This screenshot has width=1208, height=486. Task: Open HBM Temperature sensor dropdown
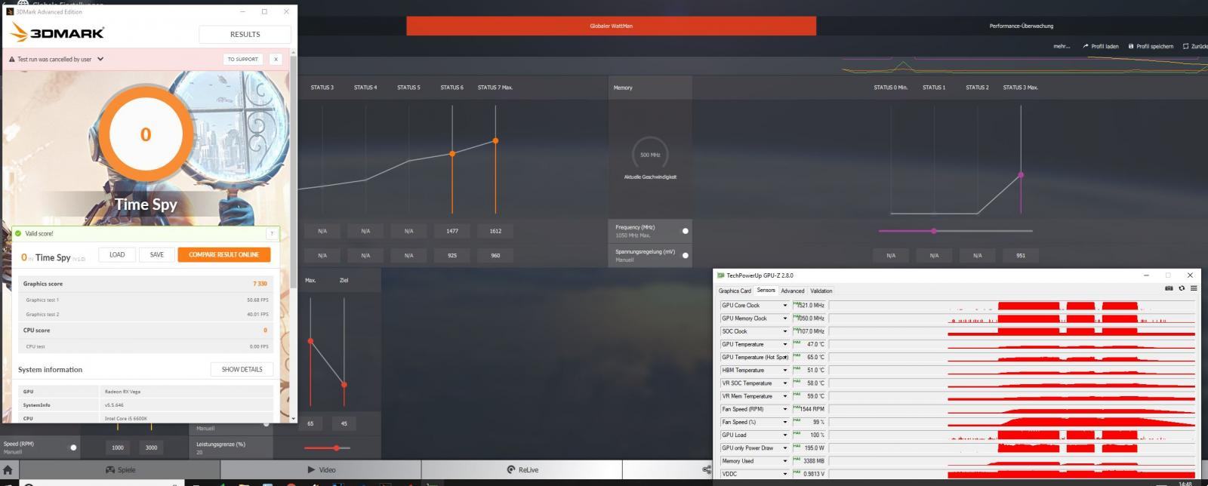[x=785, y=371]
